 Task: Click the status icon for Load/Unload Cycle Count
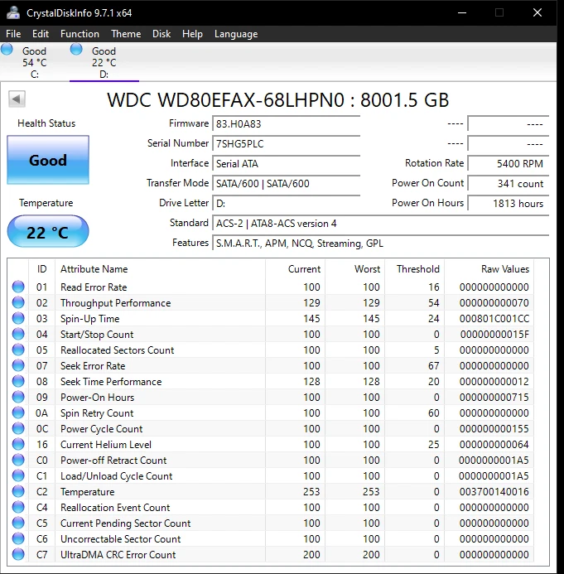coord(18,475)
